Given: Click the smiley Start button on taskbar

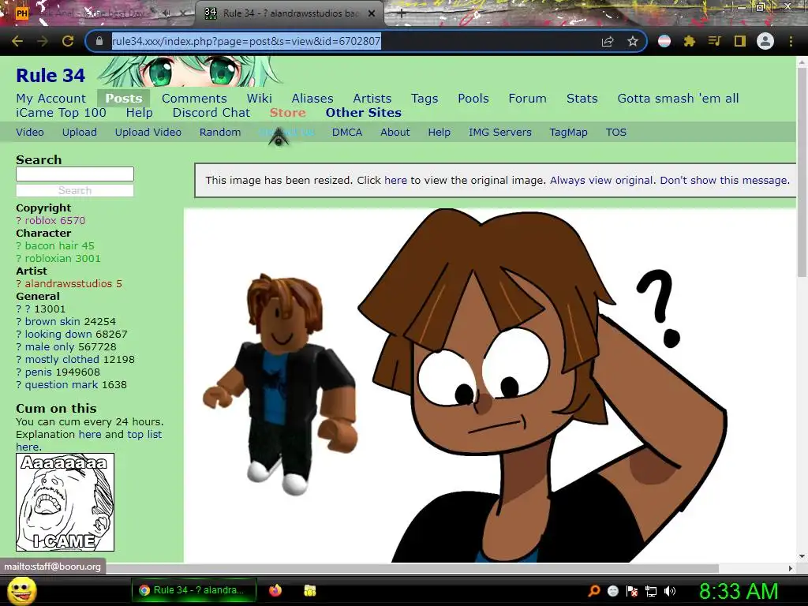Looking at the screenshot, I should tap(22, 590).
